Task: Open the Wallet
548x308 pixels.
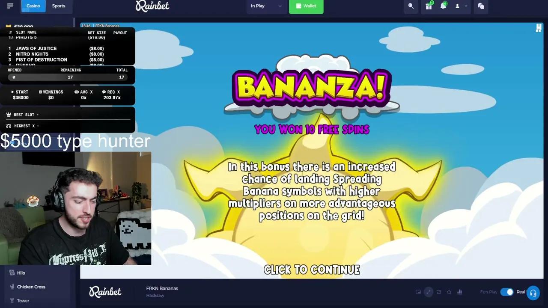Action: [x=306, y=6]
